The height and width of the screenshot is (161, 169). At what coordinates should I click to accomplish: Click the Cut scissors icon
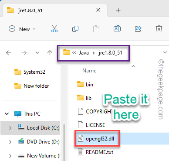[54, 29]
